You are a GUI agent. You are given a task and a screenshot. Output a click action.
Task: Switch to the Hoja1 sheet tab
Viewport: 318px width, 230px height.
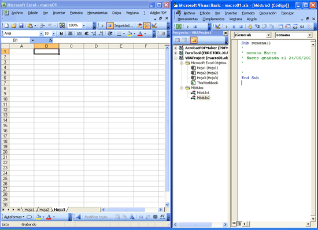[x=29, y=210]
